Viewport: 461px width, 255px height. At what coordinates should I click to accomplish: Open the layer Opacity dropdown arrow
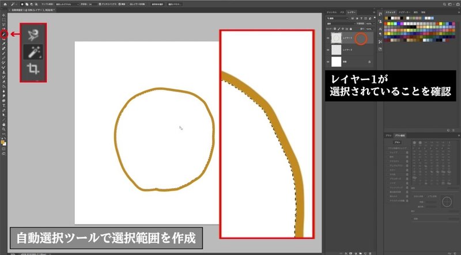[374, 24]
